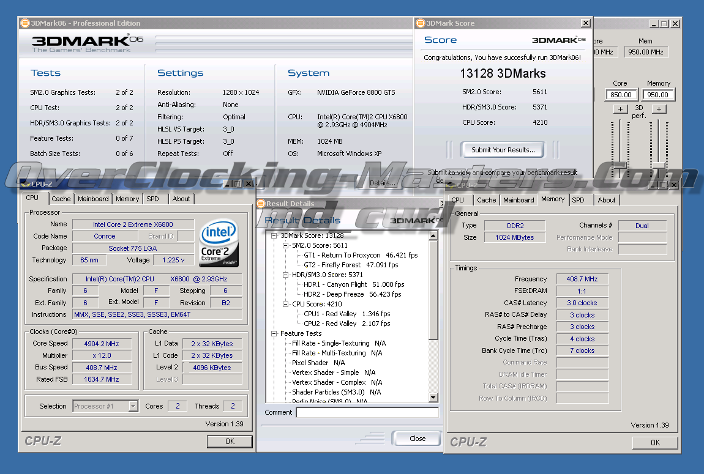Image resolution: width=704 pixels, height=474 pixels.
Task: Click Close in Result Details window
Action: click(x=417, y=439)
